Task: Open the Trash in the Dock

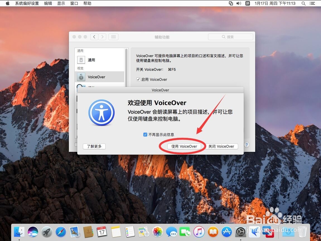Action: pos(302,232)
